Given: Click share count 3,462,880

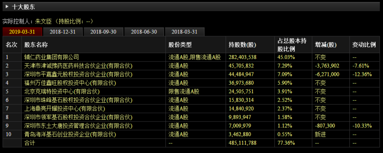Looking at the screenshot, I should pos(240,134).
